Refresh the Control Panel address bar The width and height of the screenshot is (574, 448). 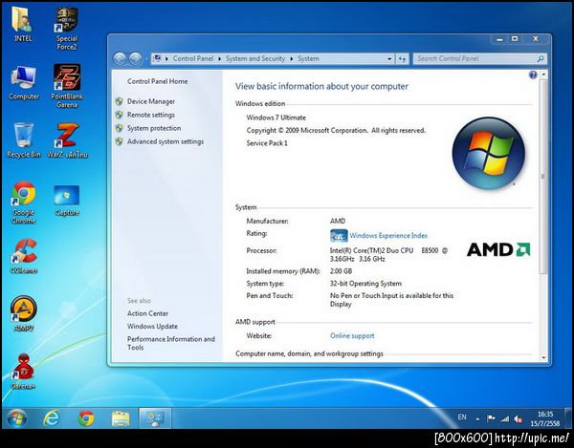[x=402, y=58]
